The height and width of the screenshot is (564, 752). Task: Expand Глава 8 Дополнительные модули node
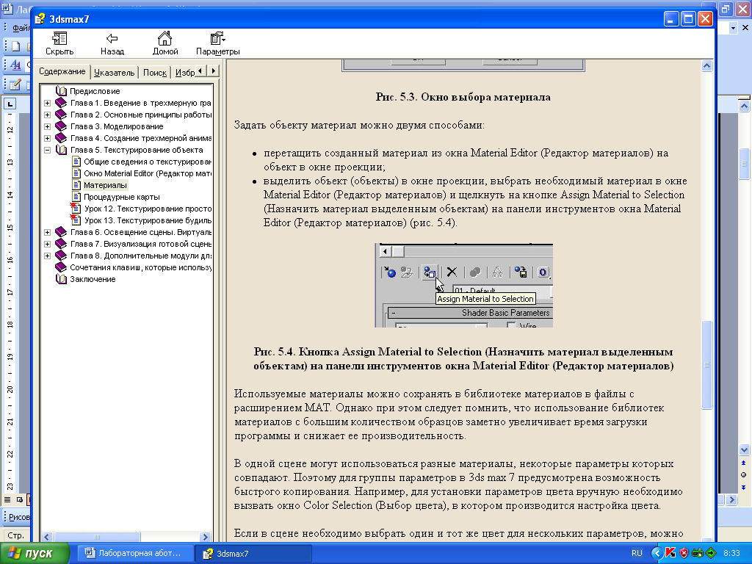tap(47, 256)
